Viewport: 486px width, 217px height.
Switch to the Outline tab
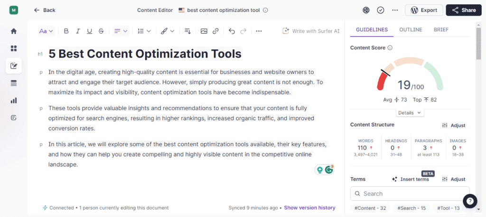click(411, 30)
